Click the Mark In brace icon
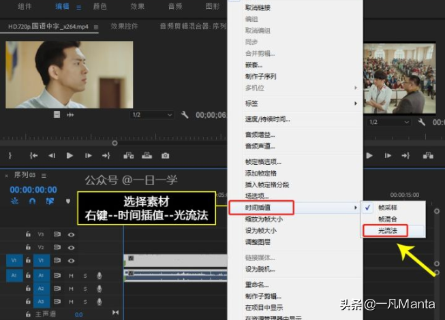The height and width of the screenshot is (320, 445). pyautogui.click(x=10, y=156)
